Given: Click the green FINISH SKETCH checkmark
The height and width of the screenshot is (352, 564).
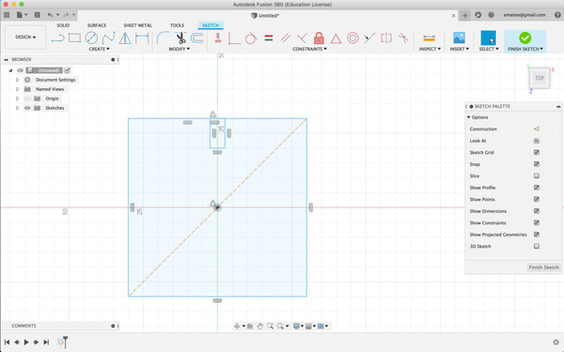Looking at the screenshot, I should coord(525,38).
